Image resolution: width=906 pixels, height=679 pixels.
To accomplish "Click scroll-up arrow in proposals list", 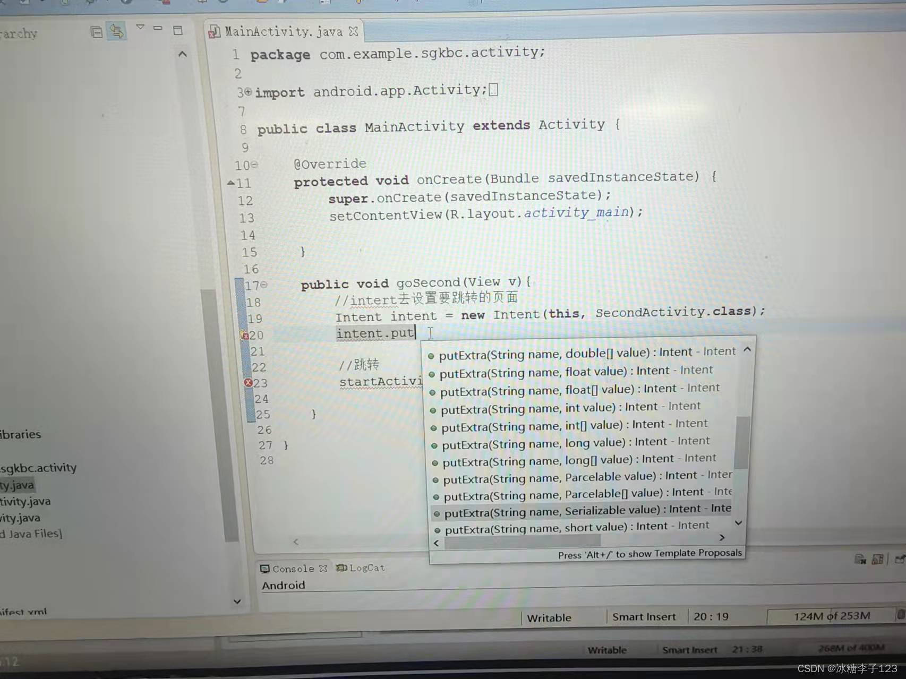I will point(747,349).
